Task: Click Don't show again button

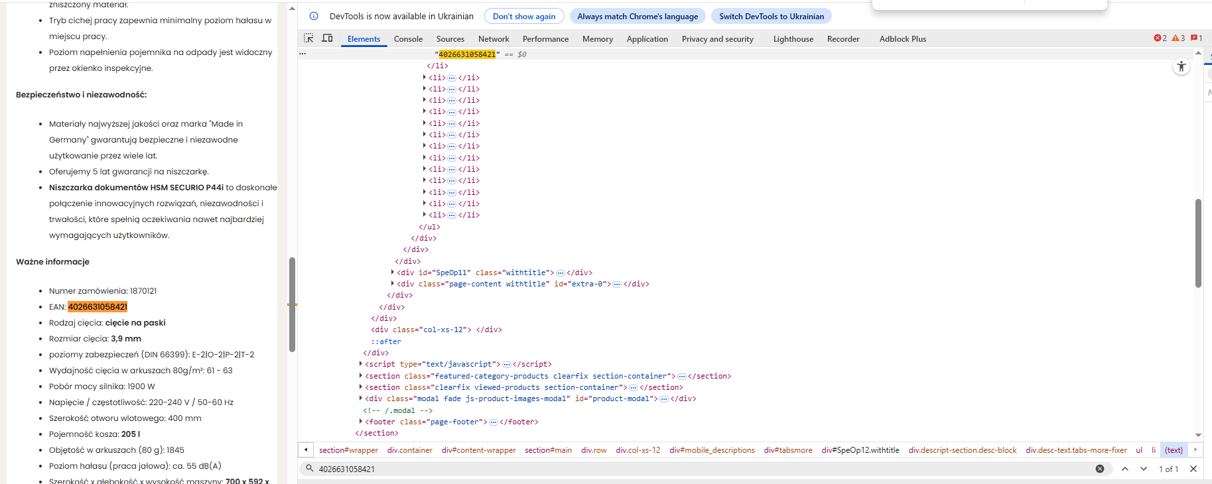Action: click(x=524, y=17)
